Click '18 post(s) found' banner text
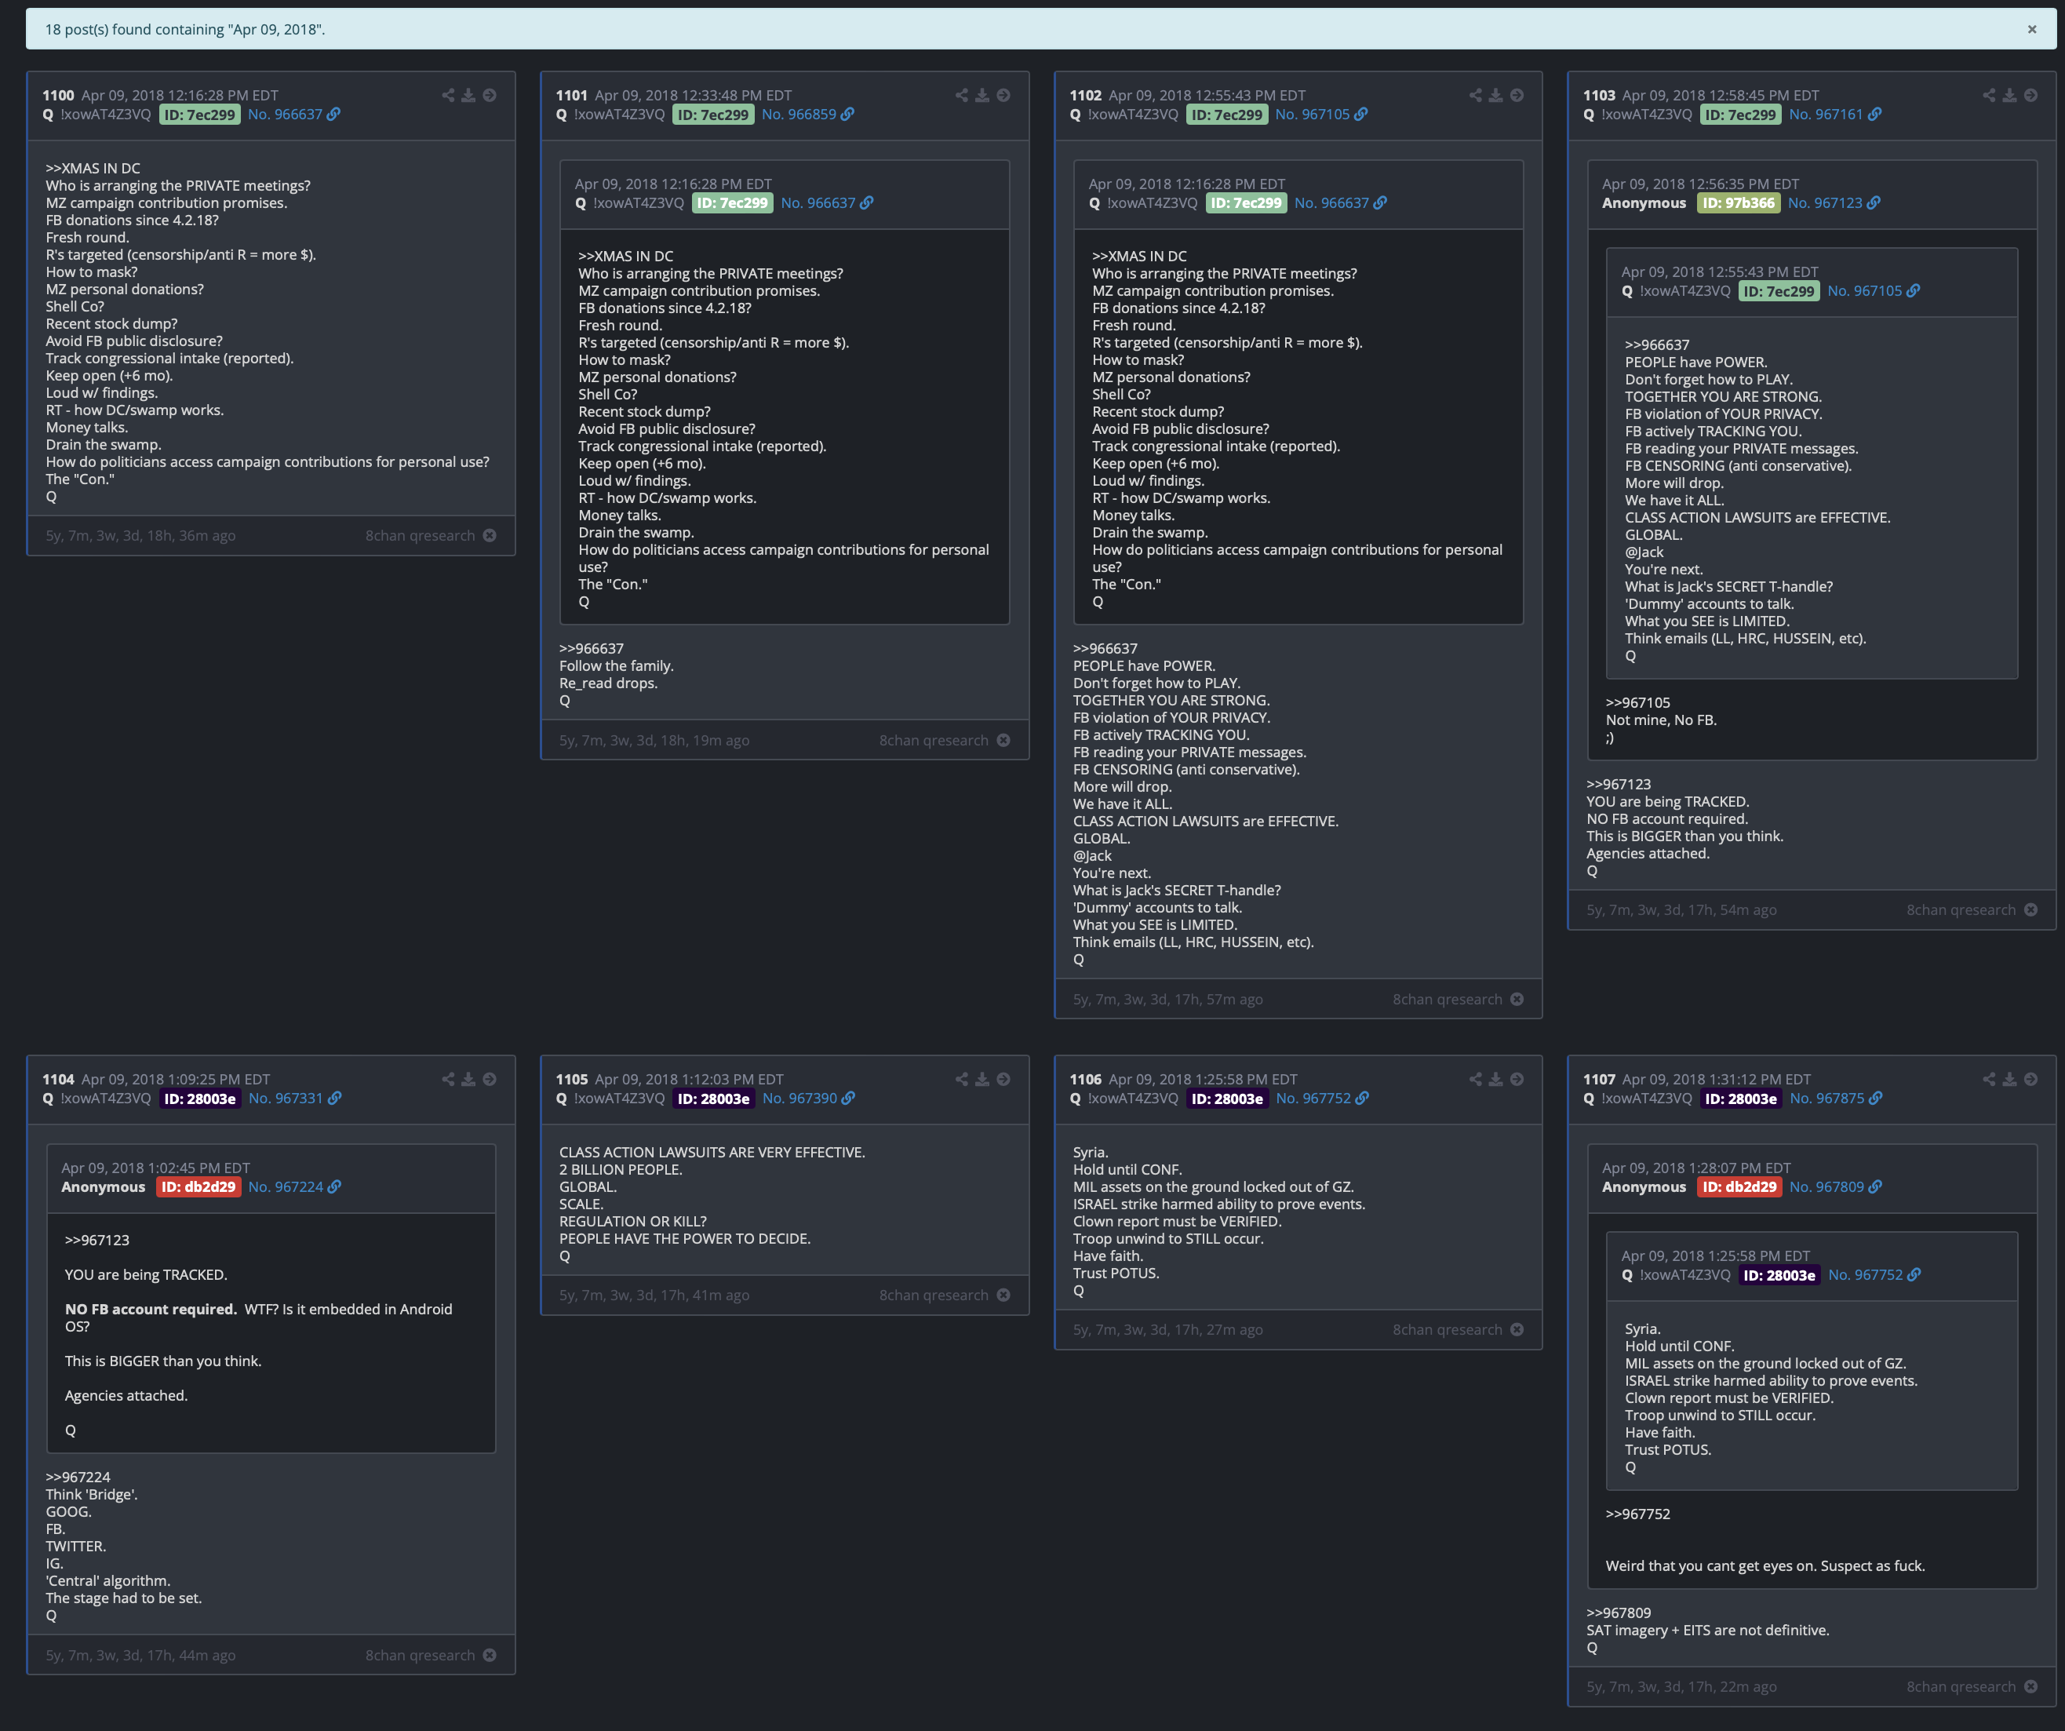The width and height of the screenshot is (2065, 1731). coord(185,30)
